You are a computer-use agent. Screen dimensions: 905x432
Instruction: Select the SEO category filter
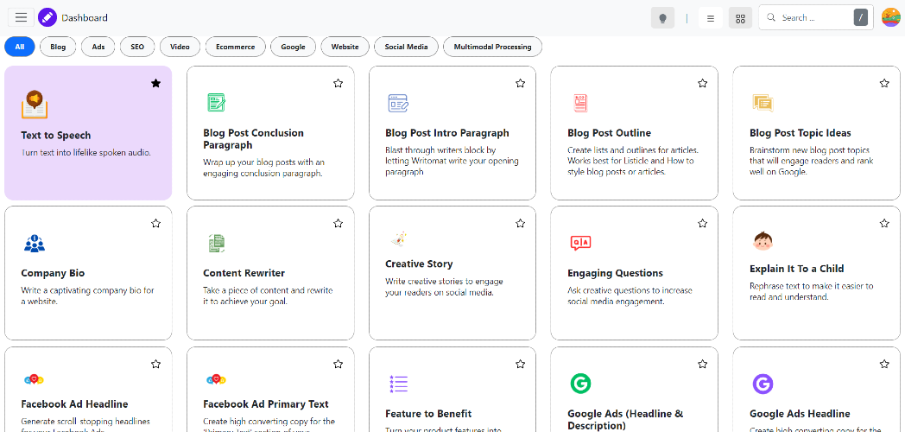click(137, 47)
